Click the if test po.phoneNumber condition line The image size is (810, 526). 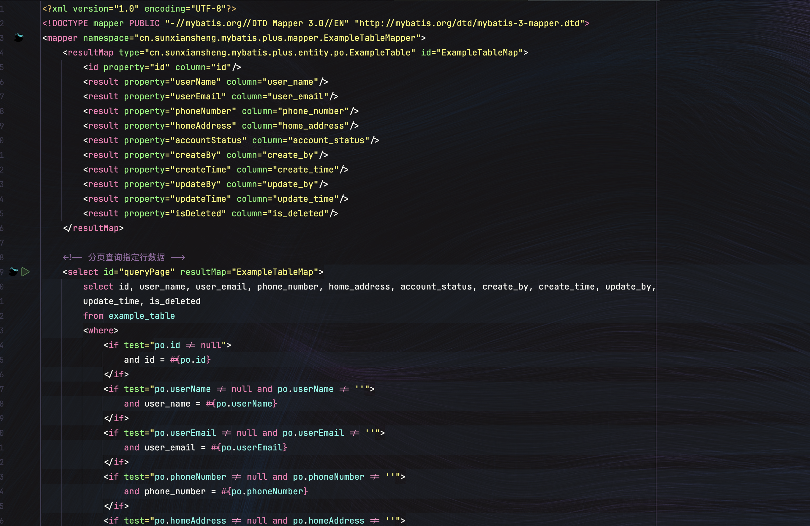(254, 477)
